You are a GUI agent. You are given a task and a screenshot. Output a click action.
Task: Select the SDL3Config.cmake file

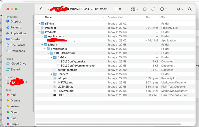click(73, 61)
